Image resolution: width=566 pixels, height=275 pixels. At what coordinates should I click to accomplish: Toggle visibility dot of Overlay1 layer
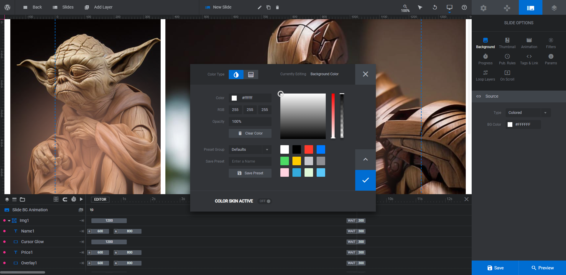click(x=4, y=263)
